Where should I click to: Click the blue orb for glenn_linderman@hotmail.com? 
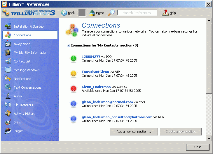point(74,104)
